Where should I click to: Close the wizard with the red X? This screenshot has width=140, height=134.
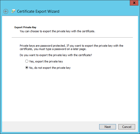[x=134, y=3]
